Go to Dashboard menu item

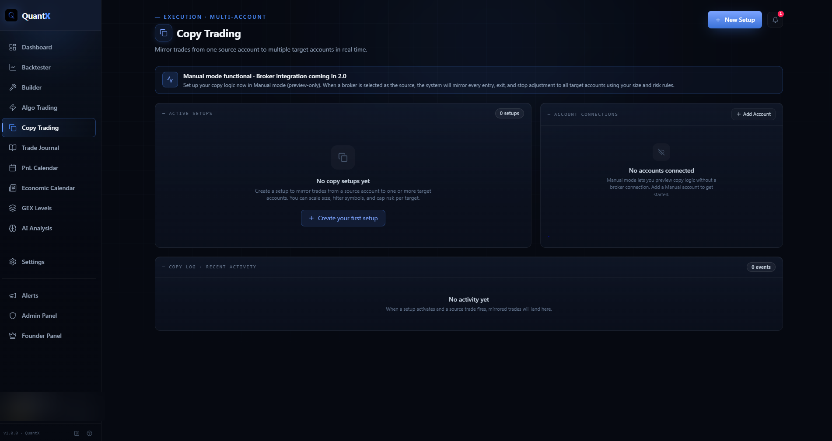(x=49, y=47)
